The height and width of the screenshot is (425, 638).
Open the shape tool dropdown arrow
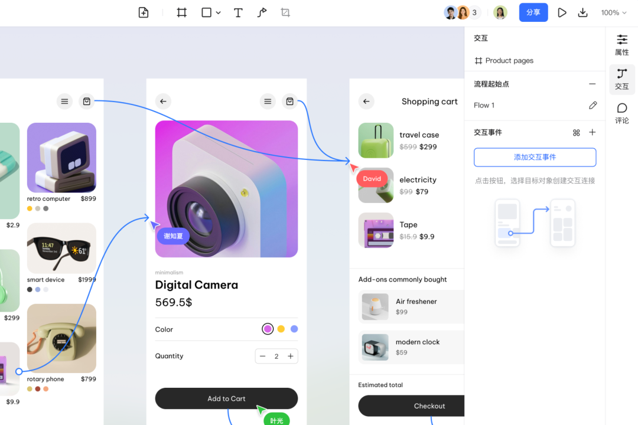pyautogui.click(x=219, y=13)
